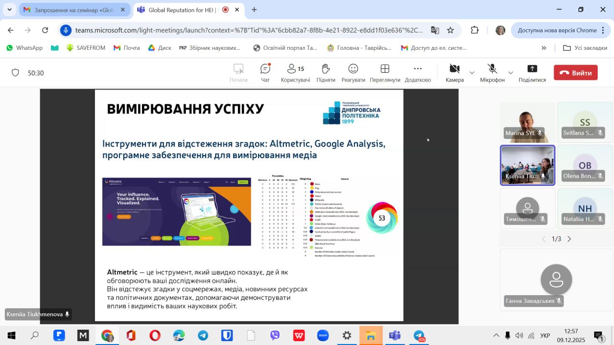This screenshot has width=614, height=345.
Task: Expand the camera options dropdown arrow
Action: pyautogui.click(x=472, y=73)
